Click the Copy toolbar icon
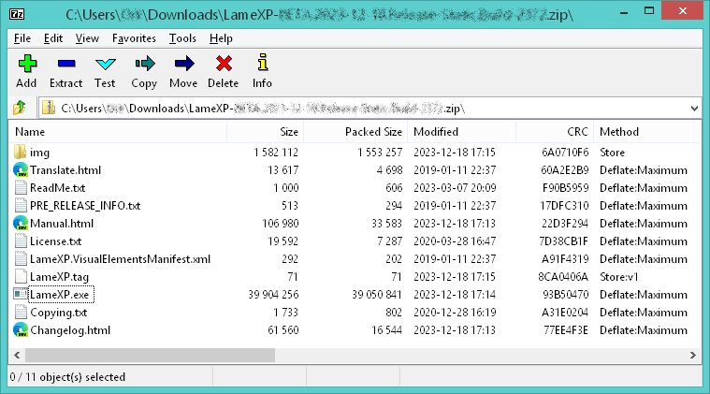The image size is (710, 394). 144,64
